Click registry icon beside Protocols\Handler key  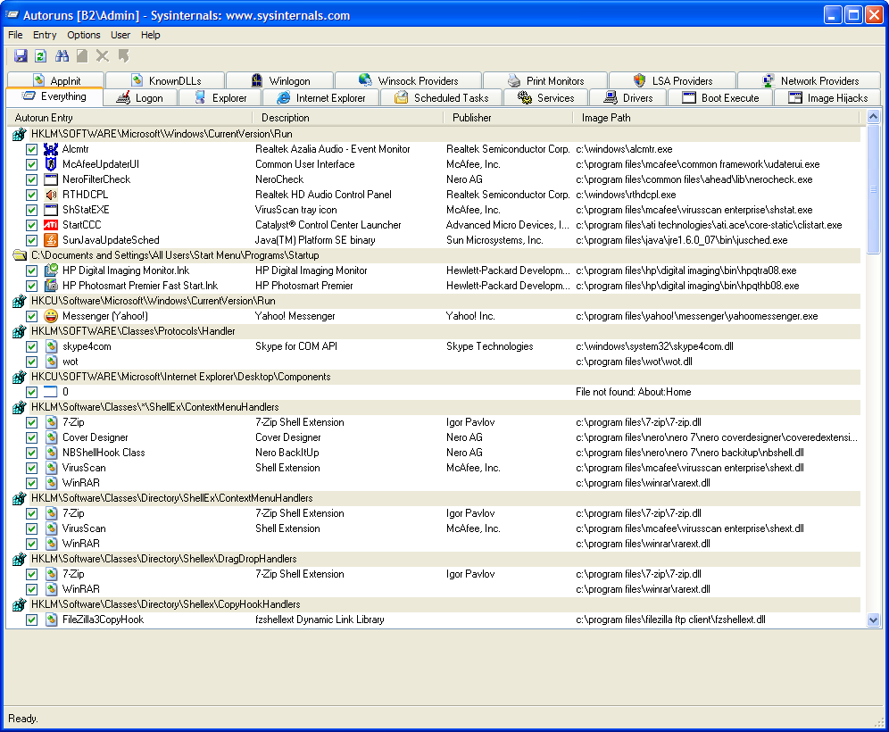pos(20,331)
